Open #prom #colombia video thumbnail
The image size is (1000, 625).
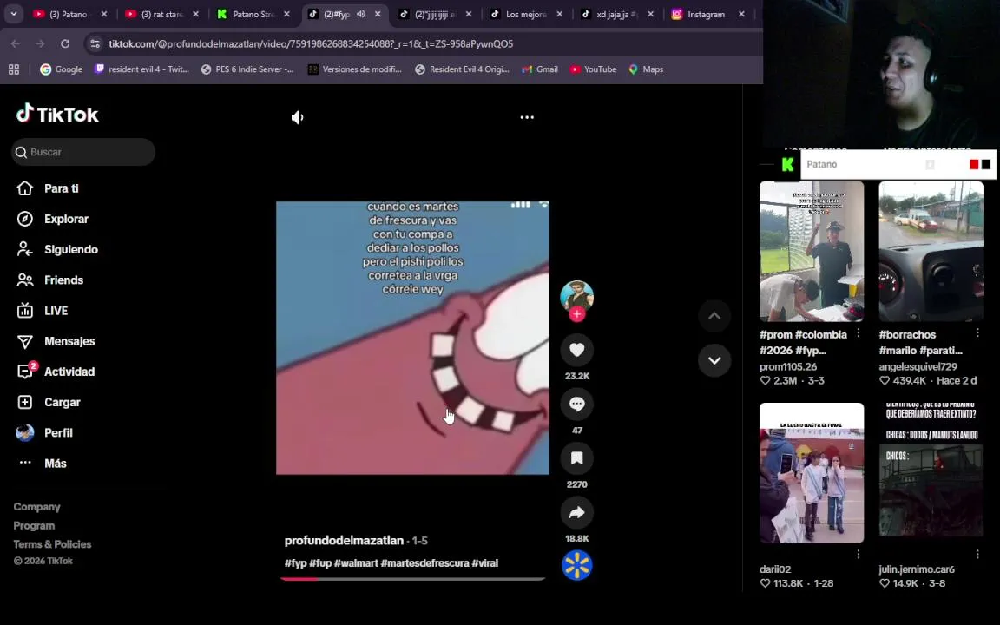click(x=812, y=251)
